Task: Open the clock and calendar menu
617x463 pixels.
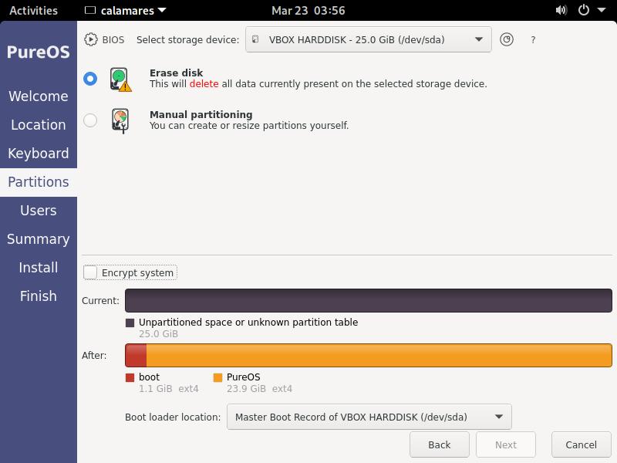Action: 308,11
